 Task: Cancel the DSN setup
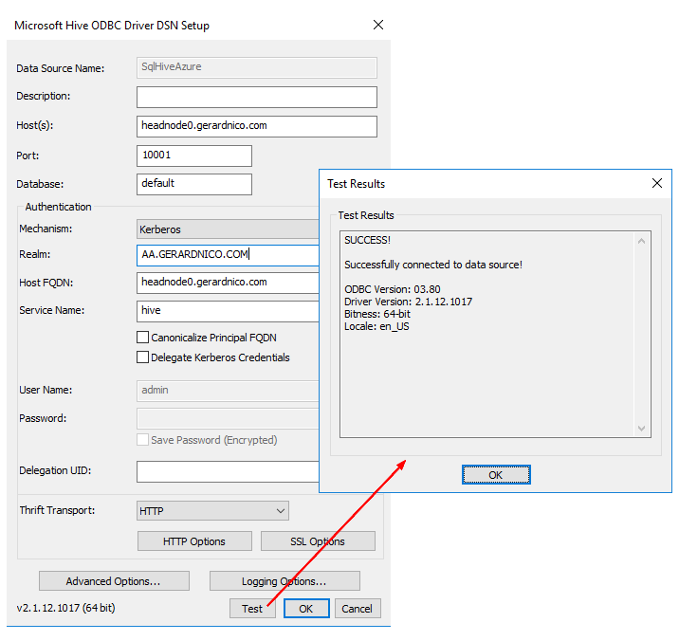pyautogui.click(x=358, y=609)
